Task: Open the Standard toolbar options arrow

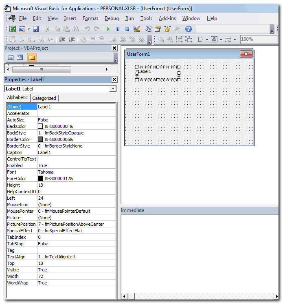Action: [x=272, y=29]
